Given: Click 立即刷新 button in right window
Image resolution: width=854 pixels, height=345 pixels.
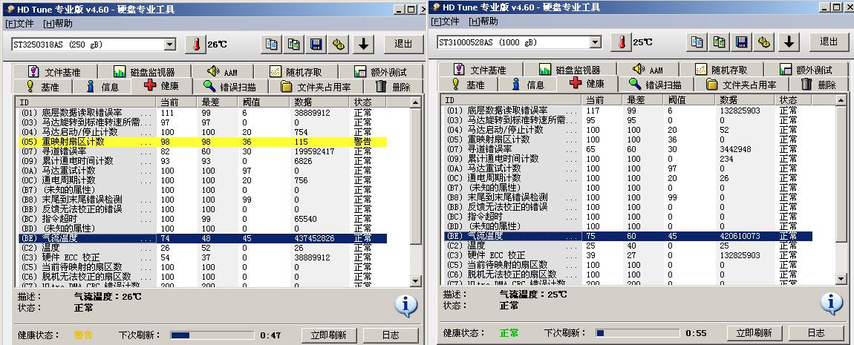Looking at the screenshot, I should pyautogui.click(x=754, y=333).
